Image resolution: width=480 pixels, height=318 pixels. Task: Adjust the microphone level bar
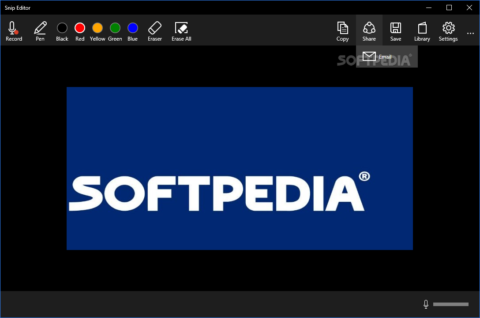[x=451, y=304]
